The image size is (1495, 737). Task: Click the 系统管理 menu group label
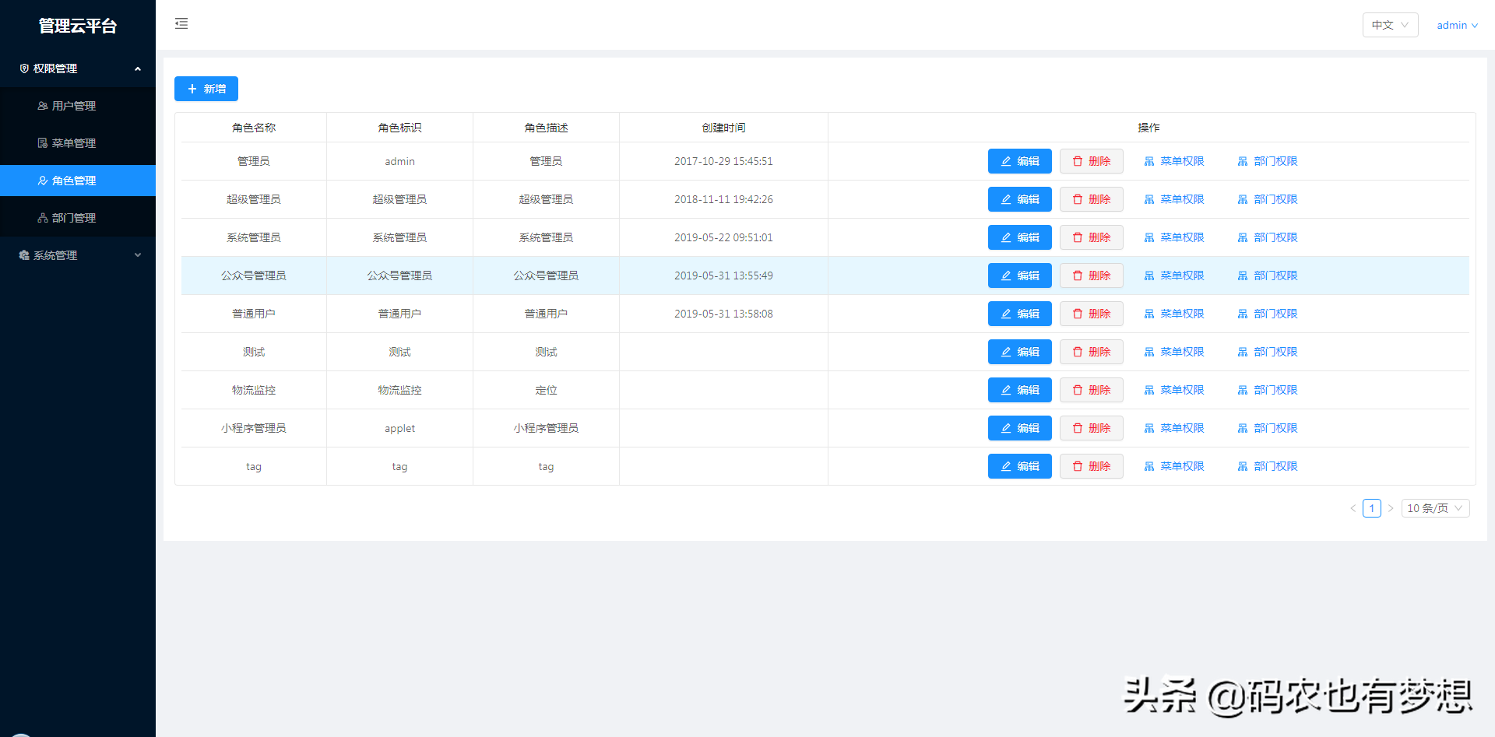point(55,255)
